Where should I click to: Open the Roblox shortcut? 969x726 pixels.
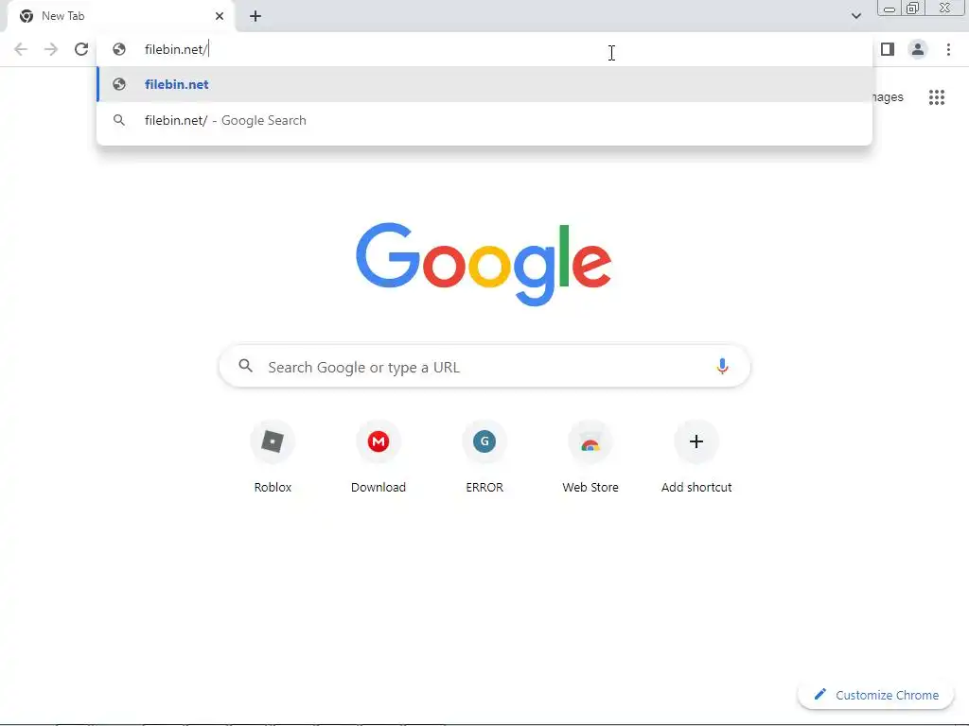(x=273, y=458)
